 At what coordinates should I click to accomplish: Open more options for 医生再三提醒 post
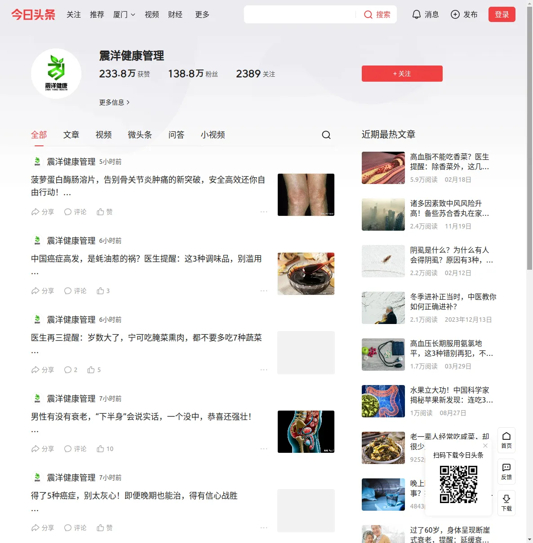[264, 370]
